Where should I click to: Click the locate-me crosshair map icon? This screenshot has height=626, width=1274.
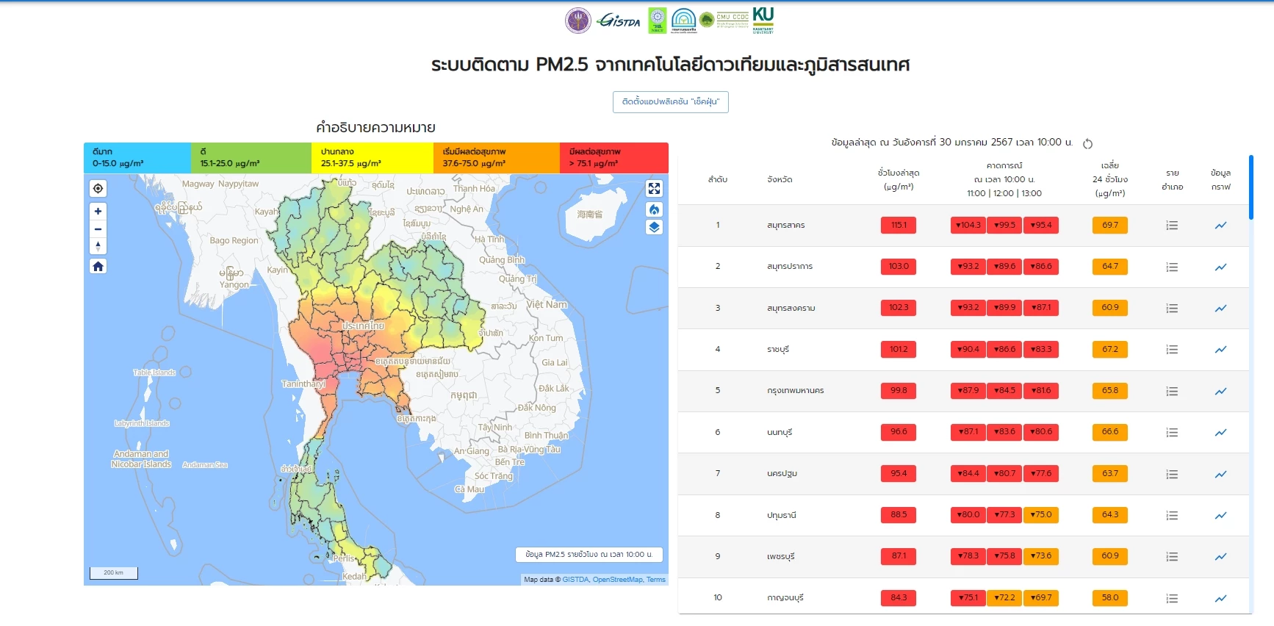(98, 189)
